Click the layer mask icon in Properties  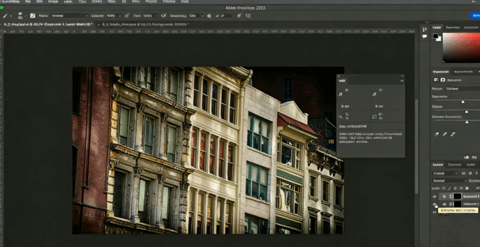(x=443, y=80)
